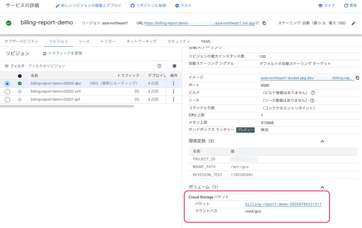
Task: Click the テスト button
Action: pos(183,6)
